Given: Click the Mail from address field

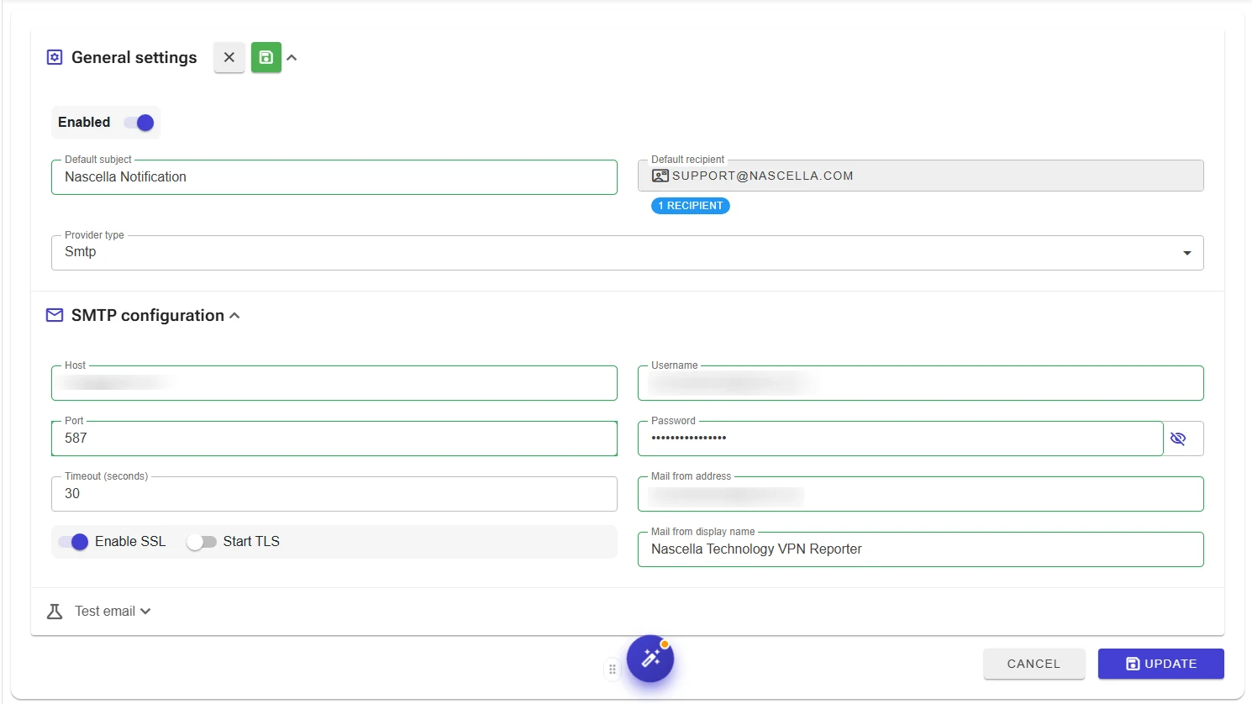Looking at the screenshot, I should click(x=921, y=494).
